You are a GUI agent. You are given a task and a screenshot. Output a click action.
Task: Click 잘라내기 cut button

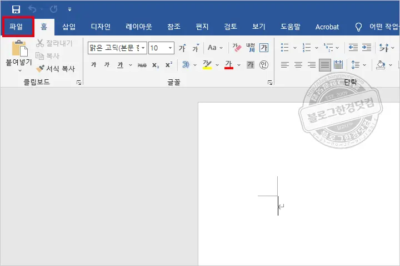click(x=54, y=43)
